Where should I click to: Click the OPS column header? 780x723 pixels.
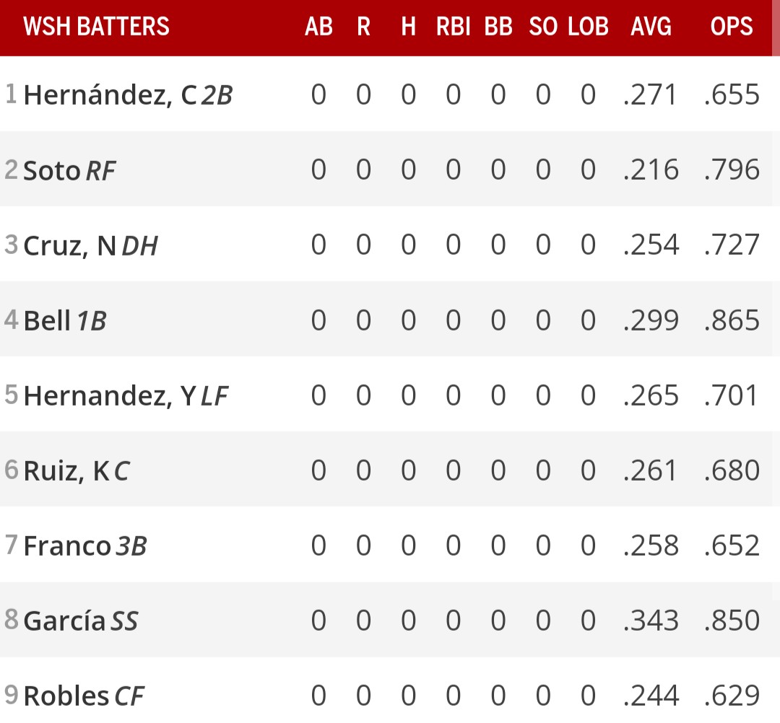click(732, 27)
